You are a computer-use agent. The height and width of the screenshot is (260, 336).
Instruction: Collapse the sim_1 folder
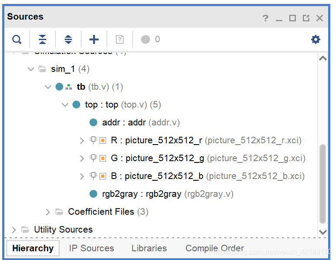pyautogui.click(x=31, y=69)
